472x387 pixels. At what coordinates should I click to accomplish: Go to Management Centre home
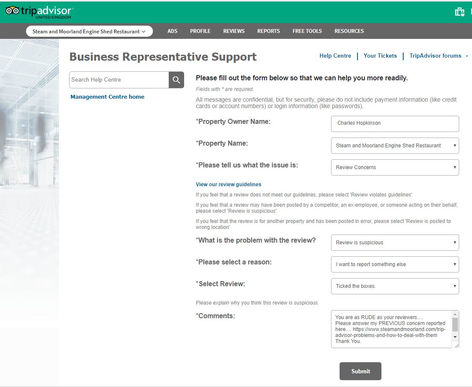(107, 97)
